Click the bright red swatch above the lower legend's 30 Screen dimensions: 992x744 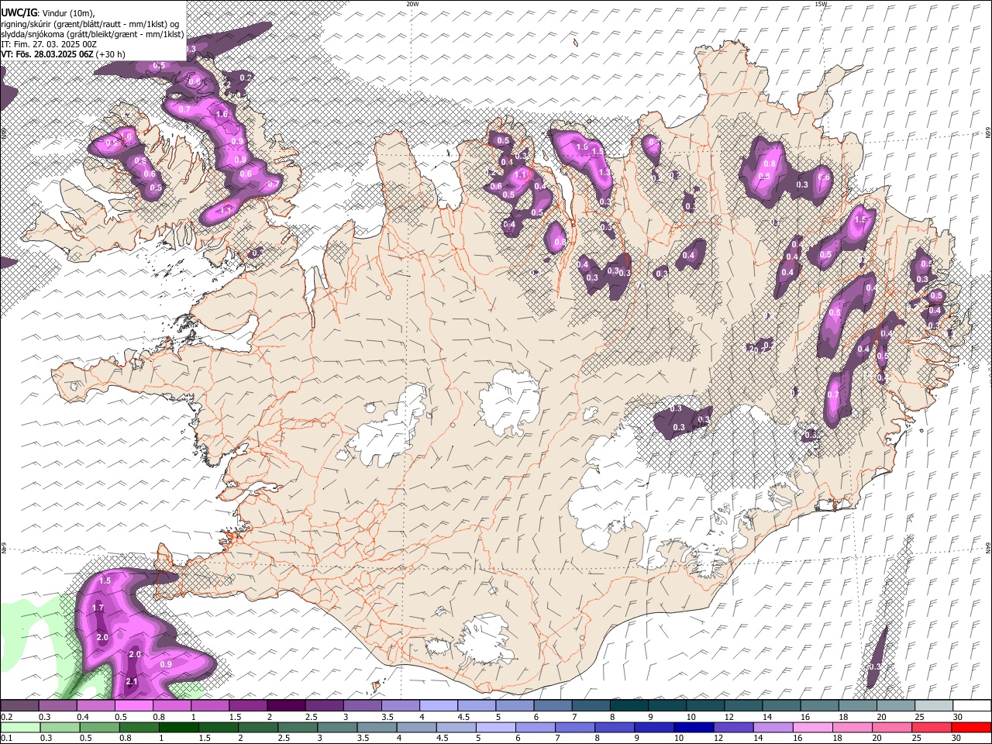point(971,727)
